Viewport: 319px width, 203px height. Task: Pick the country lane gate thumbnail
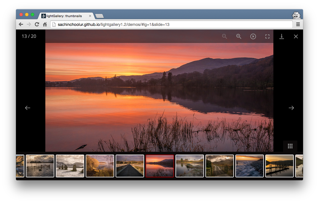(x=220, y=166)
